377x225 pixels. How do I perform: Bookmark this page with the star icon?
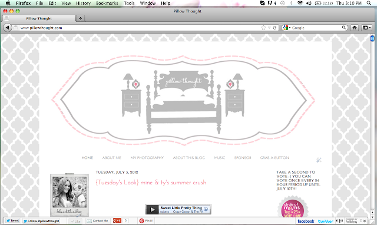(x=263, y=28)
